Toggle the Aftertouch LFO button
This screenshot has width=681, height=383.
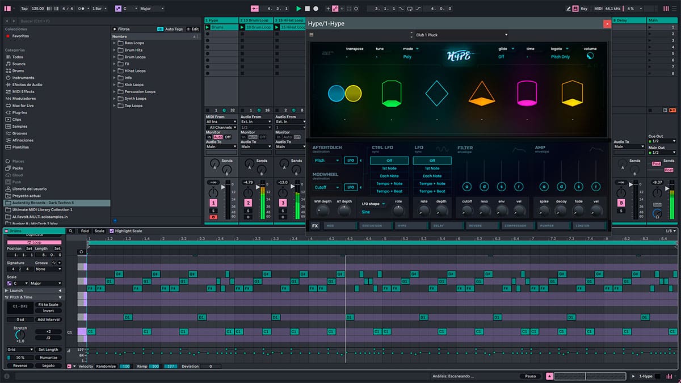[x=351, y=161]
